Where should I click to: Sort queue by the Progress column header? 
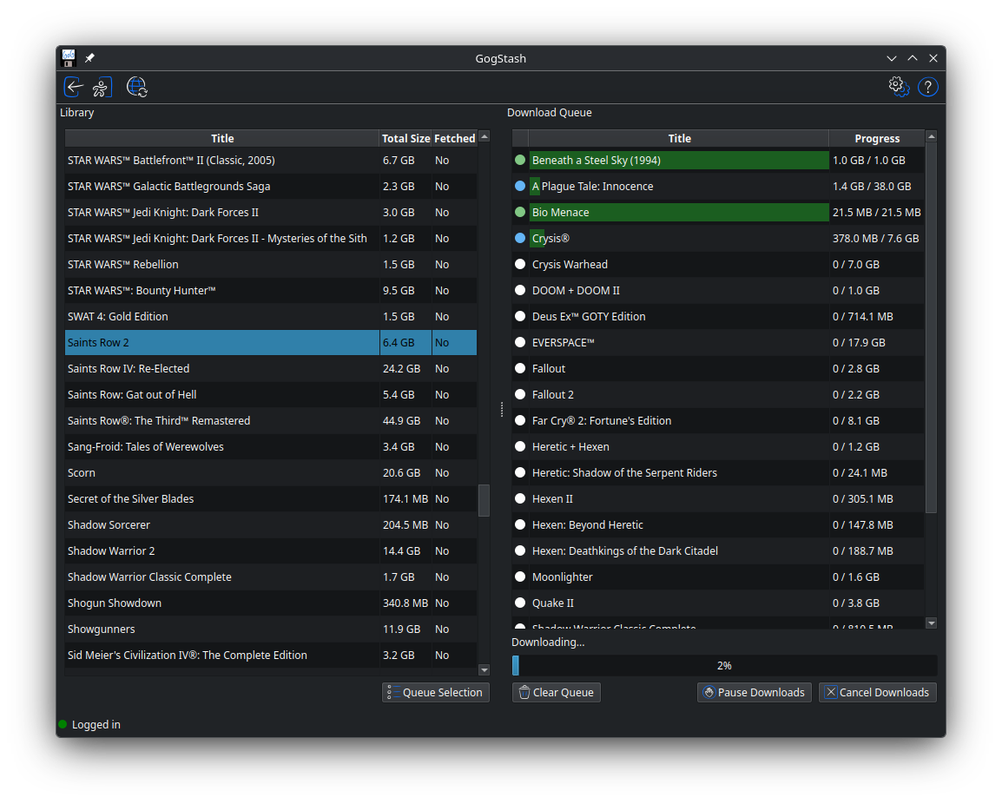pos(877,138)
